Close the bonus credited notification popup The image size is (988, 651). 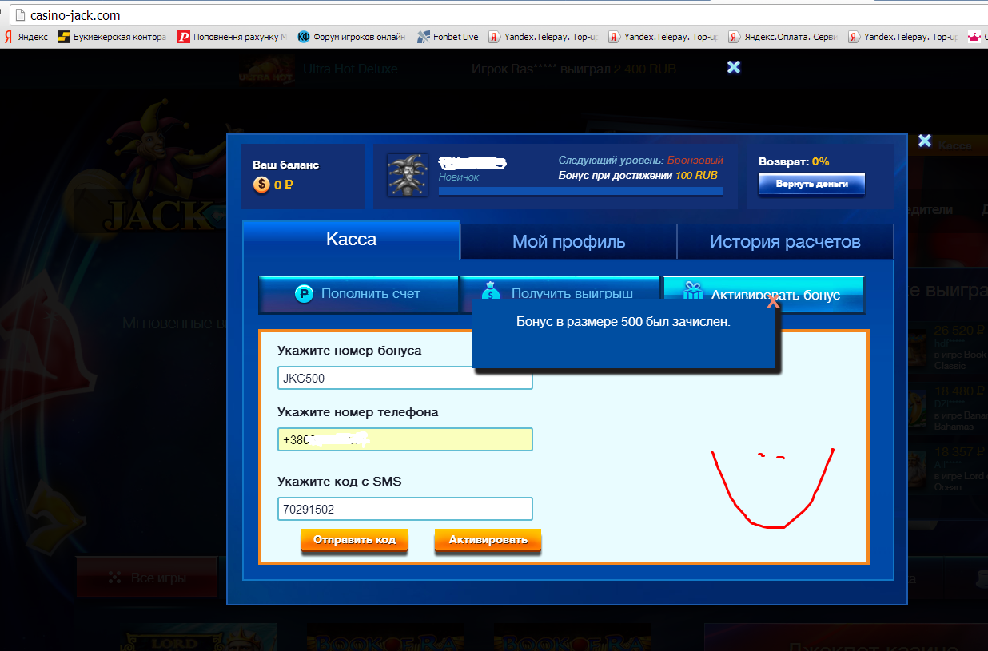(x=772, y=302)
